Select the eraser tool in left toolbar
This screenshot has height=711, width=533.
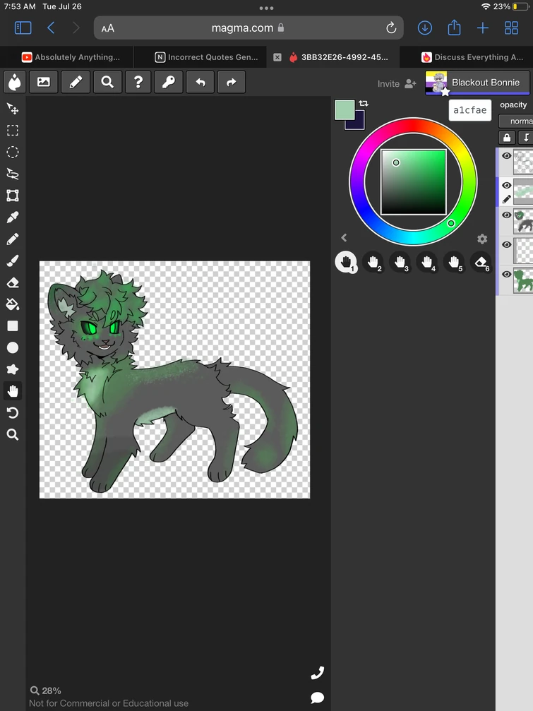click(13, 282)
